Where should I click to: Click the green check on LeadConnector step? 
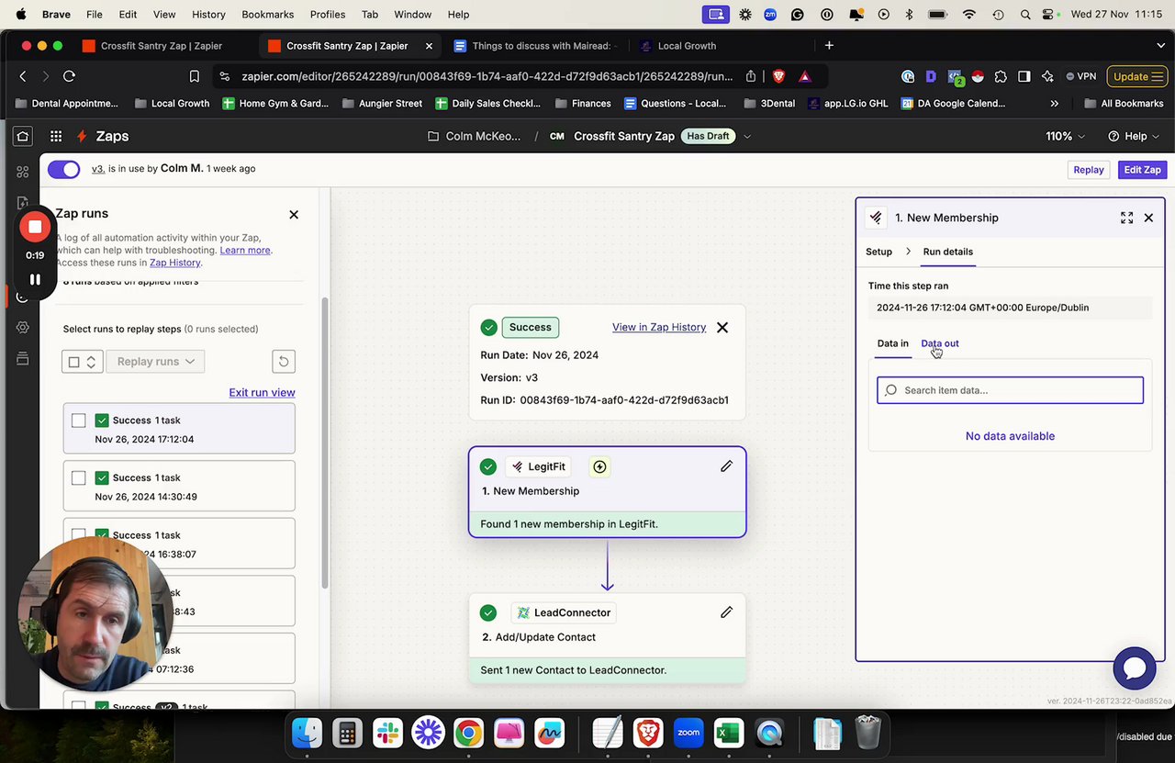488,612
